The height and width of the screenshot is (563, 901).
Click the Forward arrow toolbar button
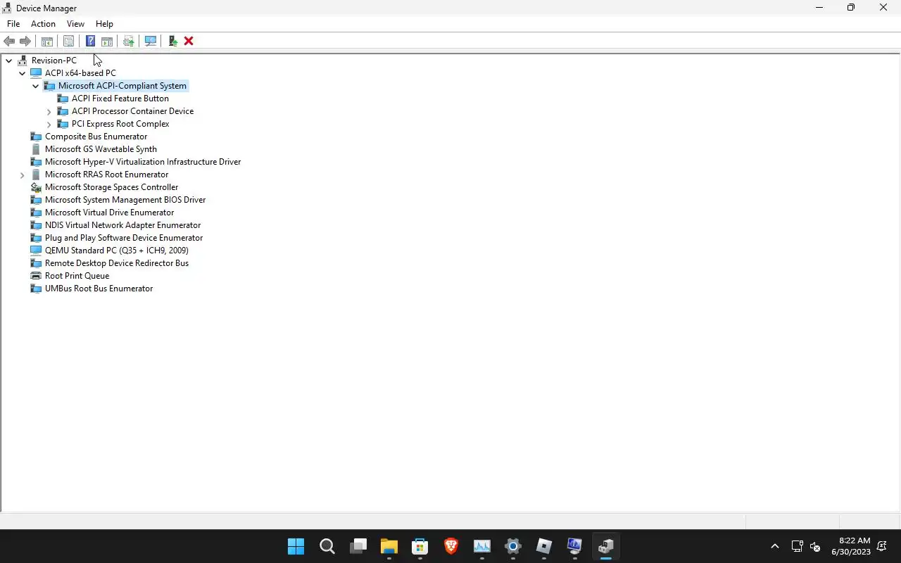point(25,41)
